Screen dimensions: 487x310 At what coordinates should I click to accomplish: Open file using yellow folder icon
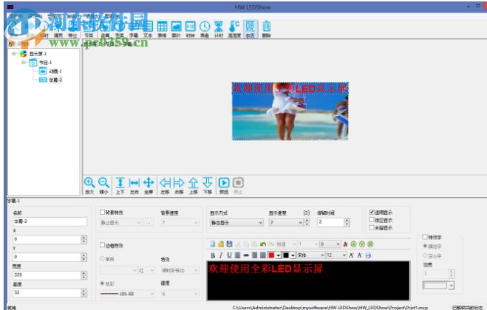tap(221, 244)
